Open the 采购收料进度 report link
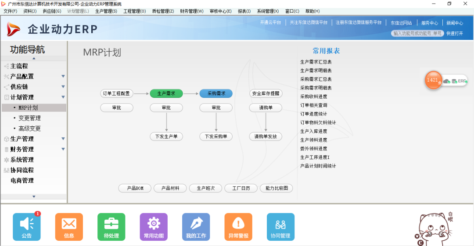This screenshot has height=246, width=474. (313, 97)
